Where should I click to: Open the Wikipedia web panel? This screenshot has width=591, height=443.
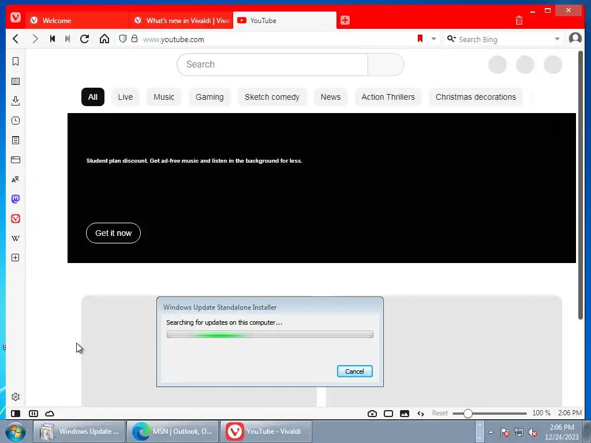16,238
